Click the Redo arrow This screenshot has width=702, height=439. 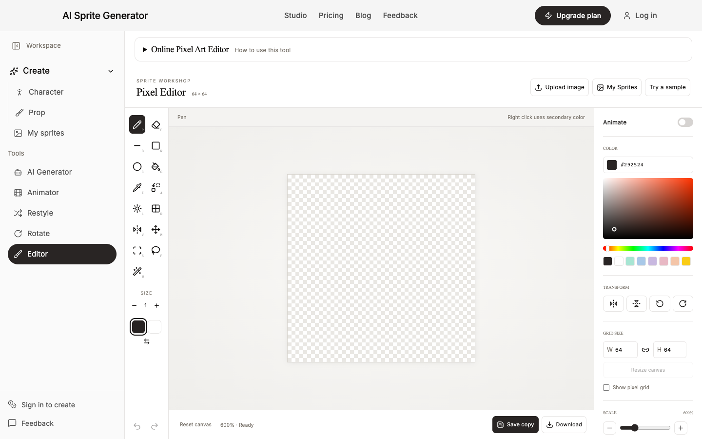point(155,426)
